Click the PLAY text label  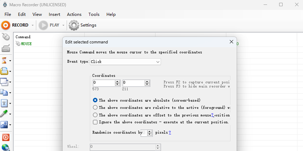point(54,25)
